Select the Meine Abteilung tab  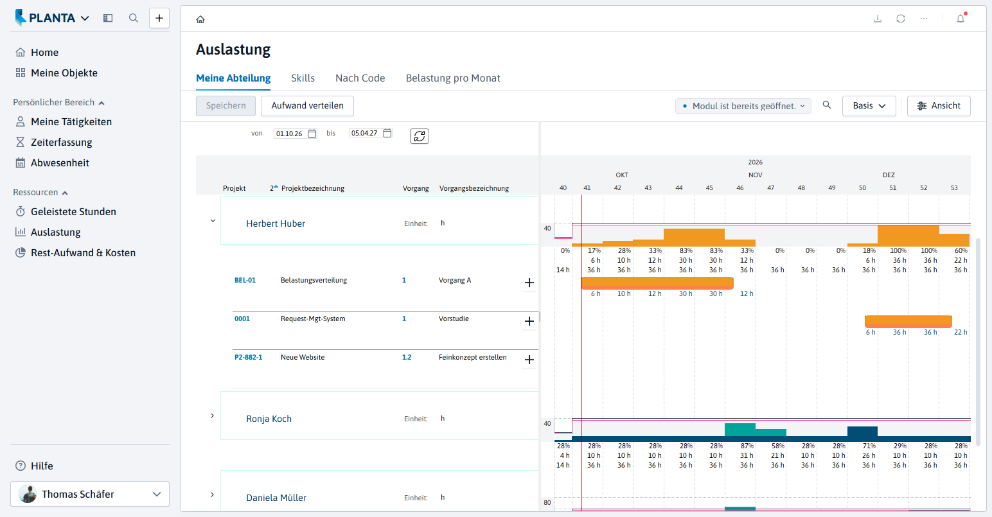tap(233, 78)
